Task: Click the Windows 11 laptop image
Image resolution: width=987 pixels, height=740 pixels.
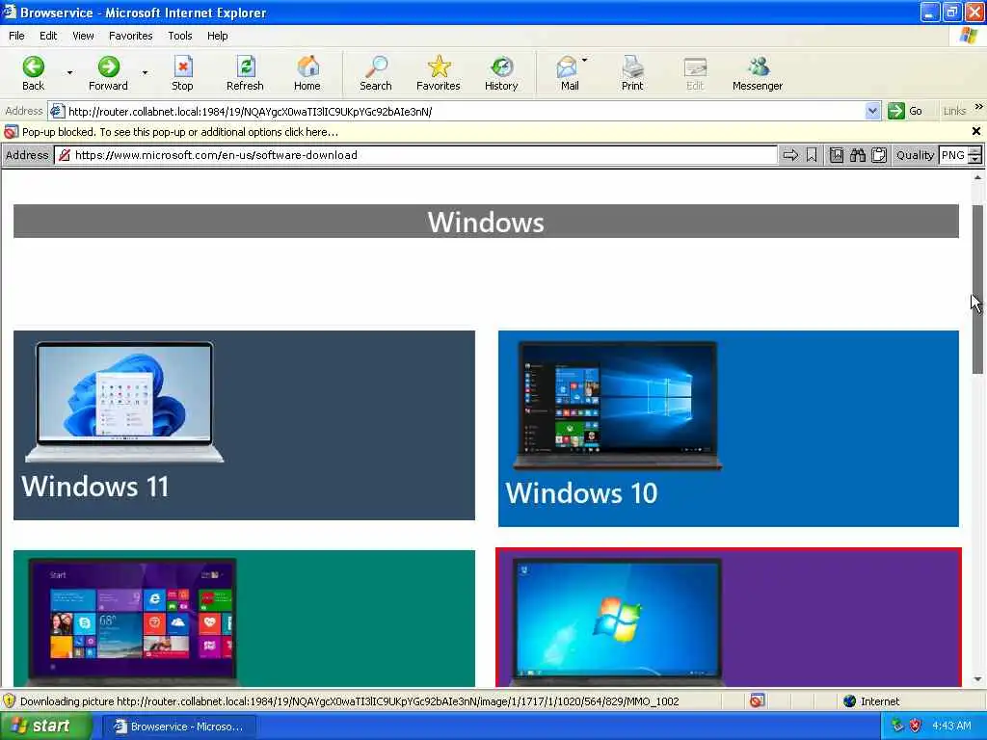Action: [124, 402]
